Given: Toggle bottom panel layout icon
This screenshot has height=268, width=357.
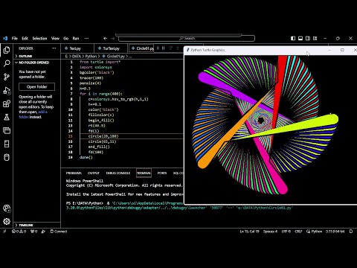Looking at the screenshot, I should pos(300,38).
